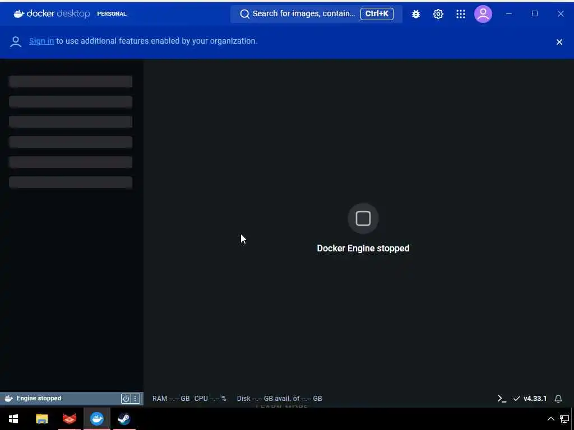This screenshot has width=574, height=430.
Task: Open Docker Desktop settings gear
Action: (438, 14)
